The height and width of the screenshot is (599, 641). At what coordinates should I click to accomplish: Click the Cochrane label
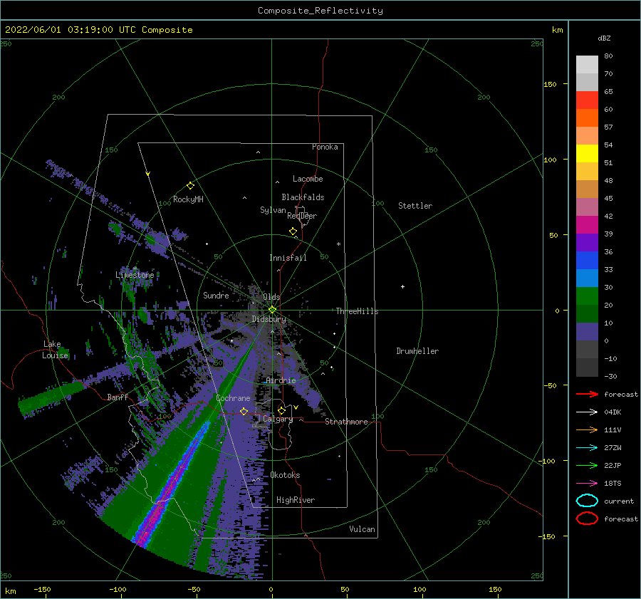point(233,398)
